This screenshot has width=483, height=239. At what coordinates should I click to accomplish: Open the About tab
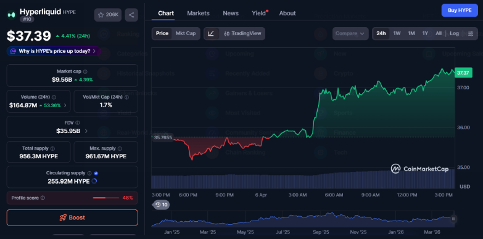tap(287, 13)
